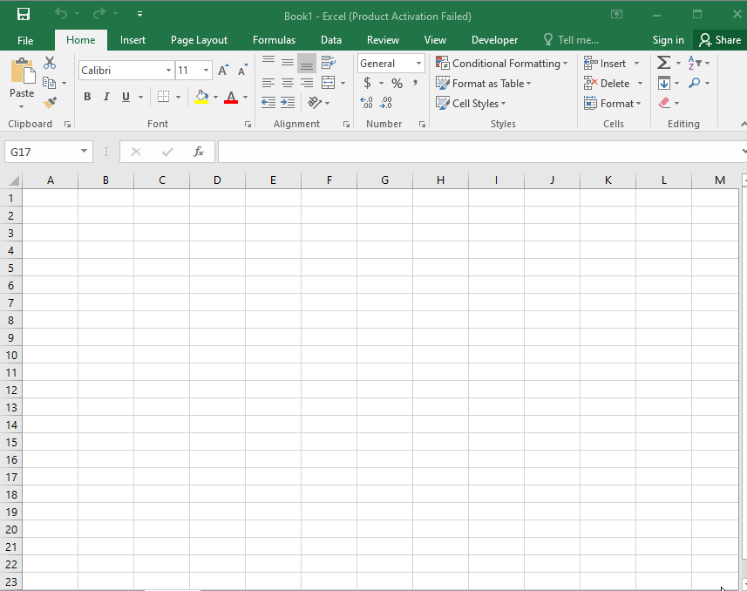Apply Percent Style number format
Viewport: 747px width, 591px height.
pos(397,84)
